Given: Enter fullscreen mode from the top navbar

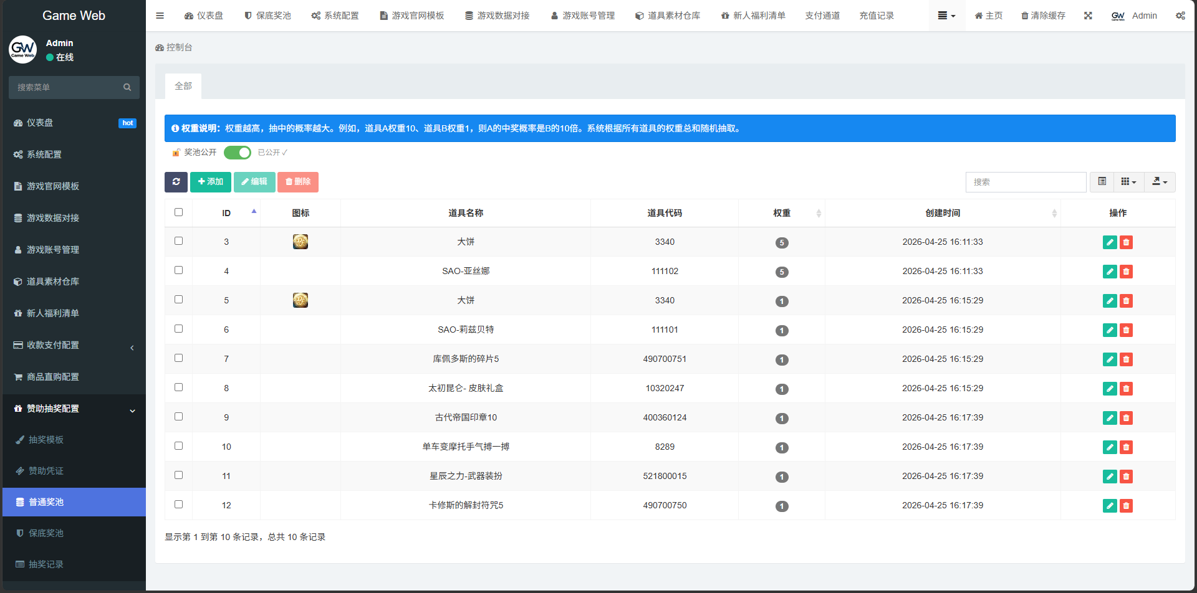Looking at the screenshot, I should pos(1088,16).
